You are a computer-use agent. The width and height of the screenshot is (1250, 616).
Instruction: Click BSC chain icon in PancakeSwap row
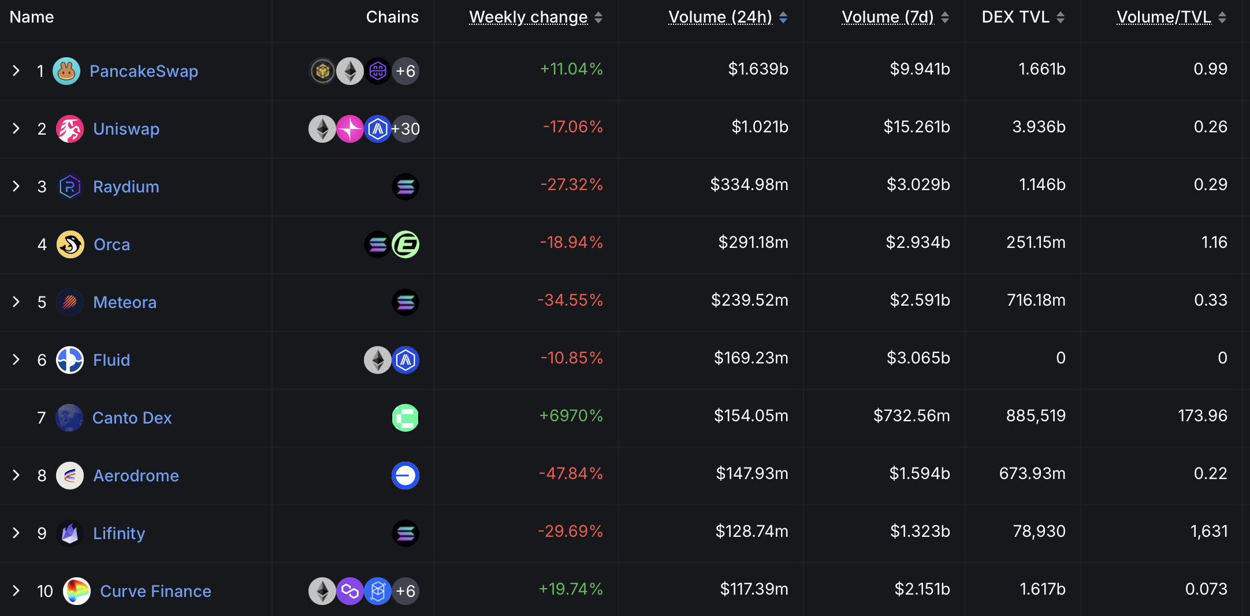[322, 71]
